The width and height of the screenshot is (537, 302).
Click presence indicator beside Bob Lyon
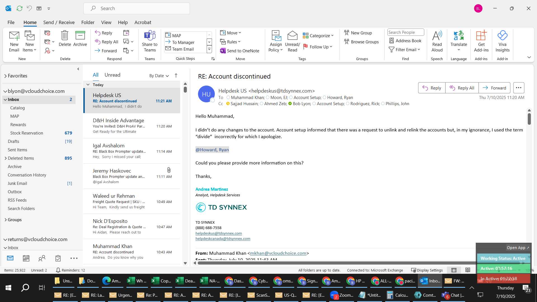[x=290, y=103]
